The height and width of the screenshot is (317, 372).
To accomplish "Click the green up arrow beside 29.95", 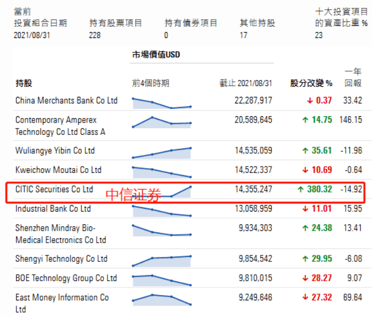I will coord(305,259).
